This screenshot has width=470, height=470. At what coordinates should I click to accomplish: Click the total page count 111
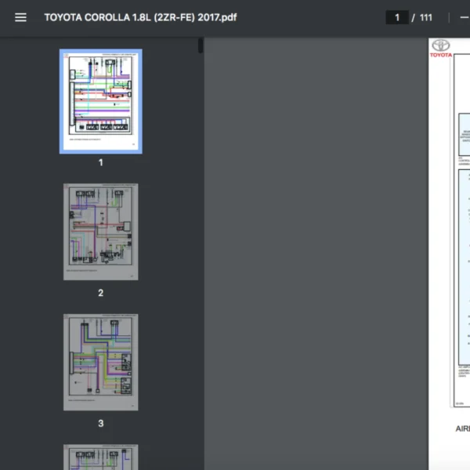coord(425,17)
